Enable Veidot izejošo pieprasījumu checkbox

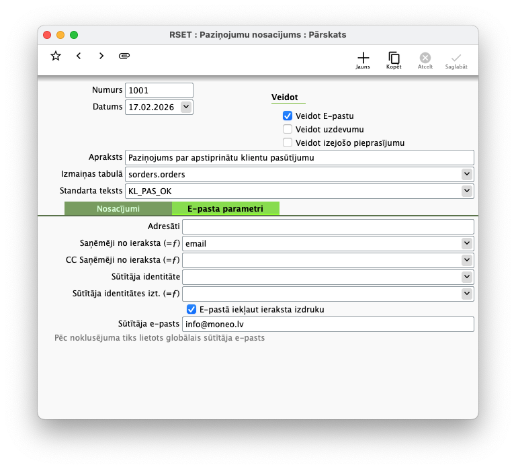click(x=288, y=142)
